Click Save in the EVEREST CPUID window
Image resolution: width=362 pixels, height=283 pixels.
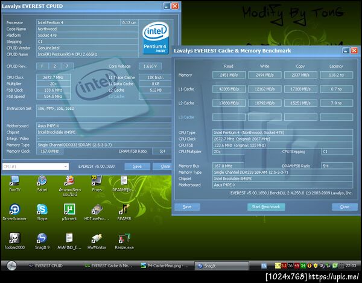point(137,167)
